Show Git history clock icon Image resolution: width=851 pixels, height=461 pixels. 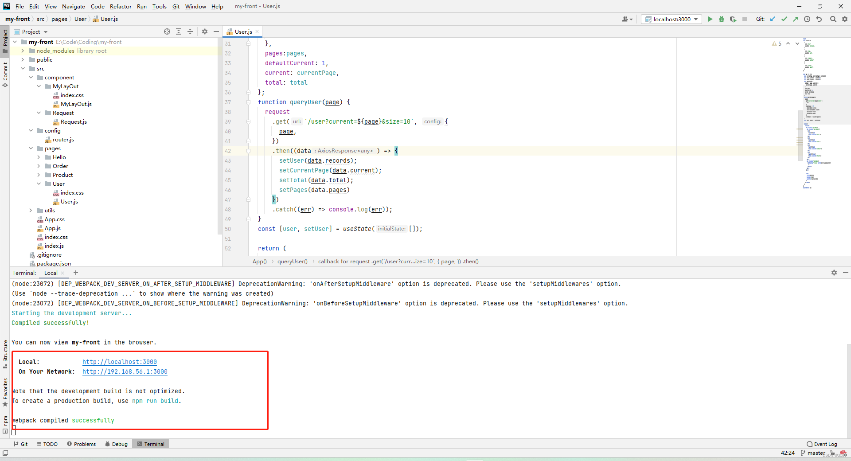click(807, 19)
